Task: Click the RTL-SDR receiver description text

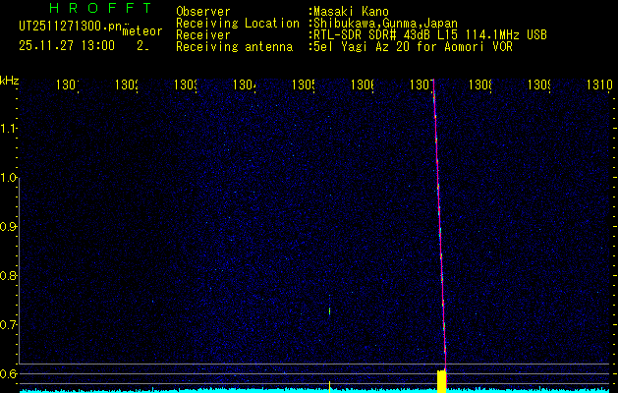Action: click(x=429, y=34)
